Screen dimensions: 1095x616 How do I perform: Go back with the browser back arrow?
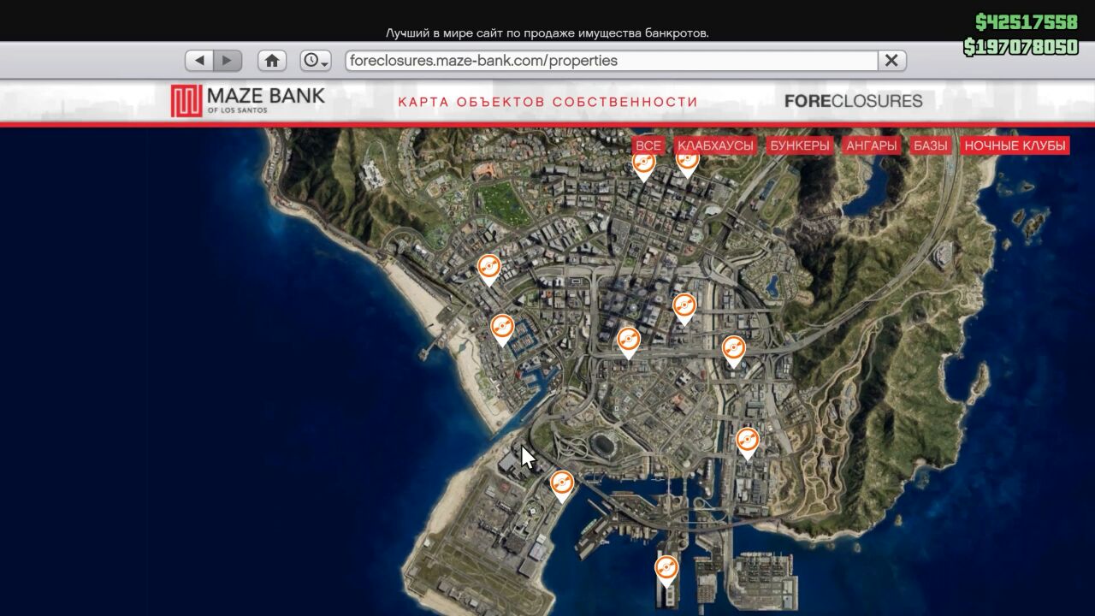(x=199, y=61)
